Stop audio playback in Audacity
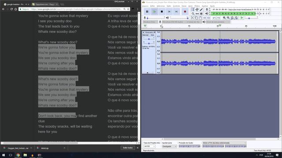Viewport: 282px width, 158px height. (162, 12)
